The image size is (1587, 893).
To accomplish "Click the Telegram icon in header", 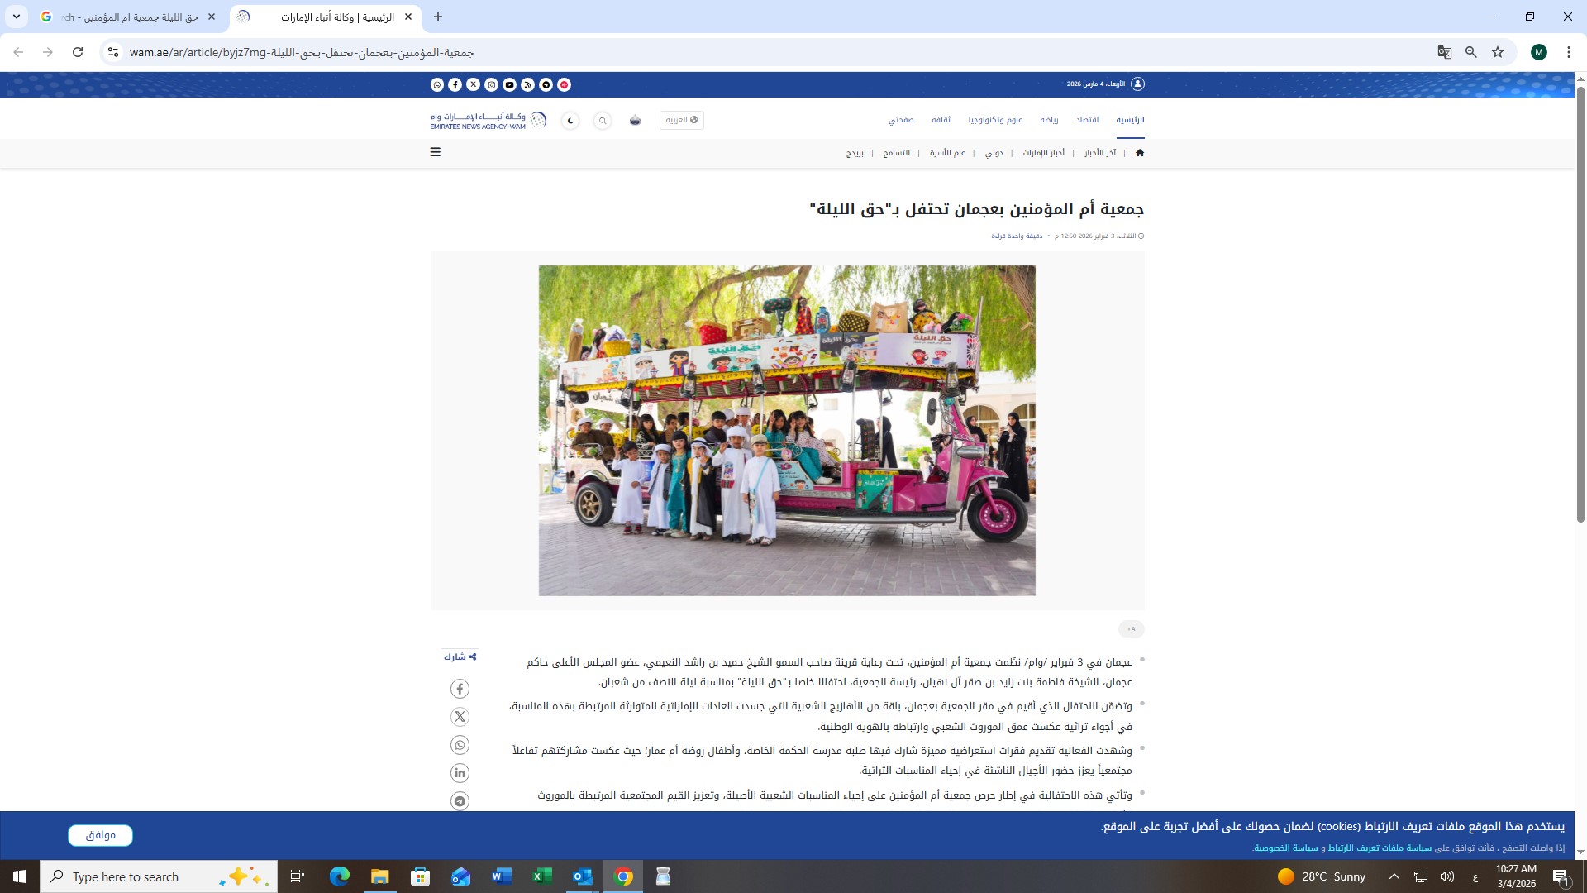I will [546, 84].
